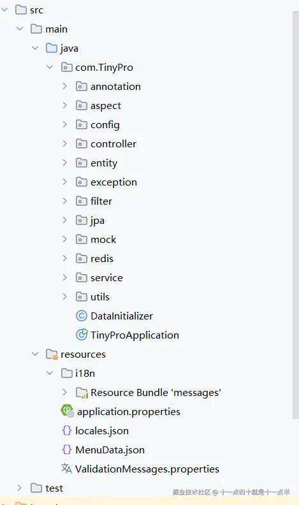299x505 pixels.
Task: Click the resources root folder icon
Action: [52, 355]
